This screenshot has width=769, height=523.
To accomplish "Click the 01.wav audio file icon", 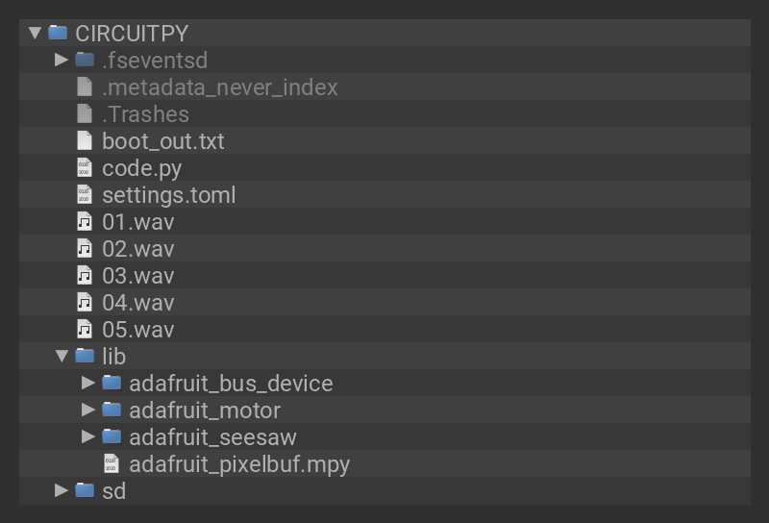I will coord(85,221).
